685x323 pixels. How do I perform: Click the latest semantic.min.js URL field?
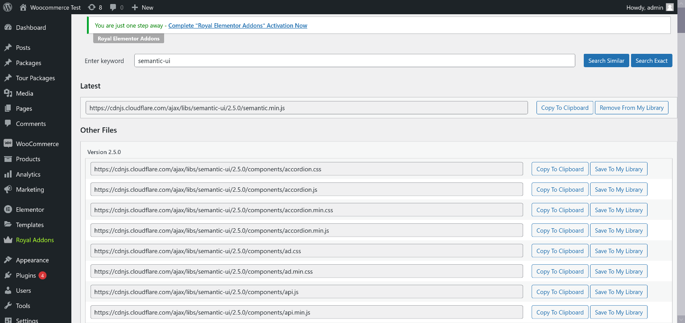[306, 108]
